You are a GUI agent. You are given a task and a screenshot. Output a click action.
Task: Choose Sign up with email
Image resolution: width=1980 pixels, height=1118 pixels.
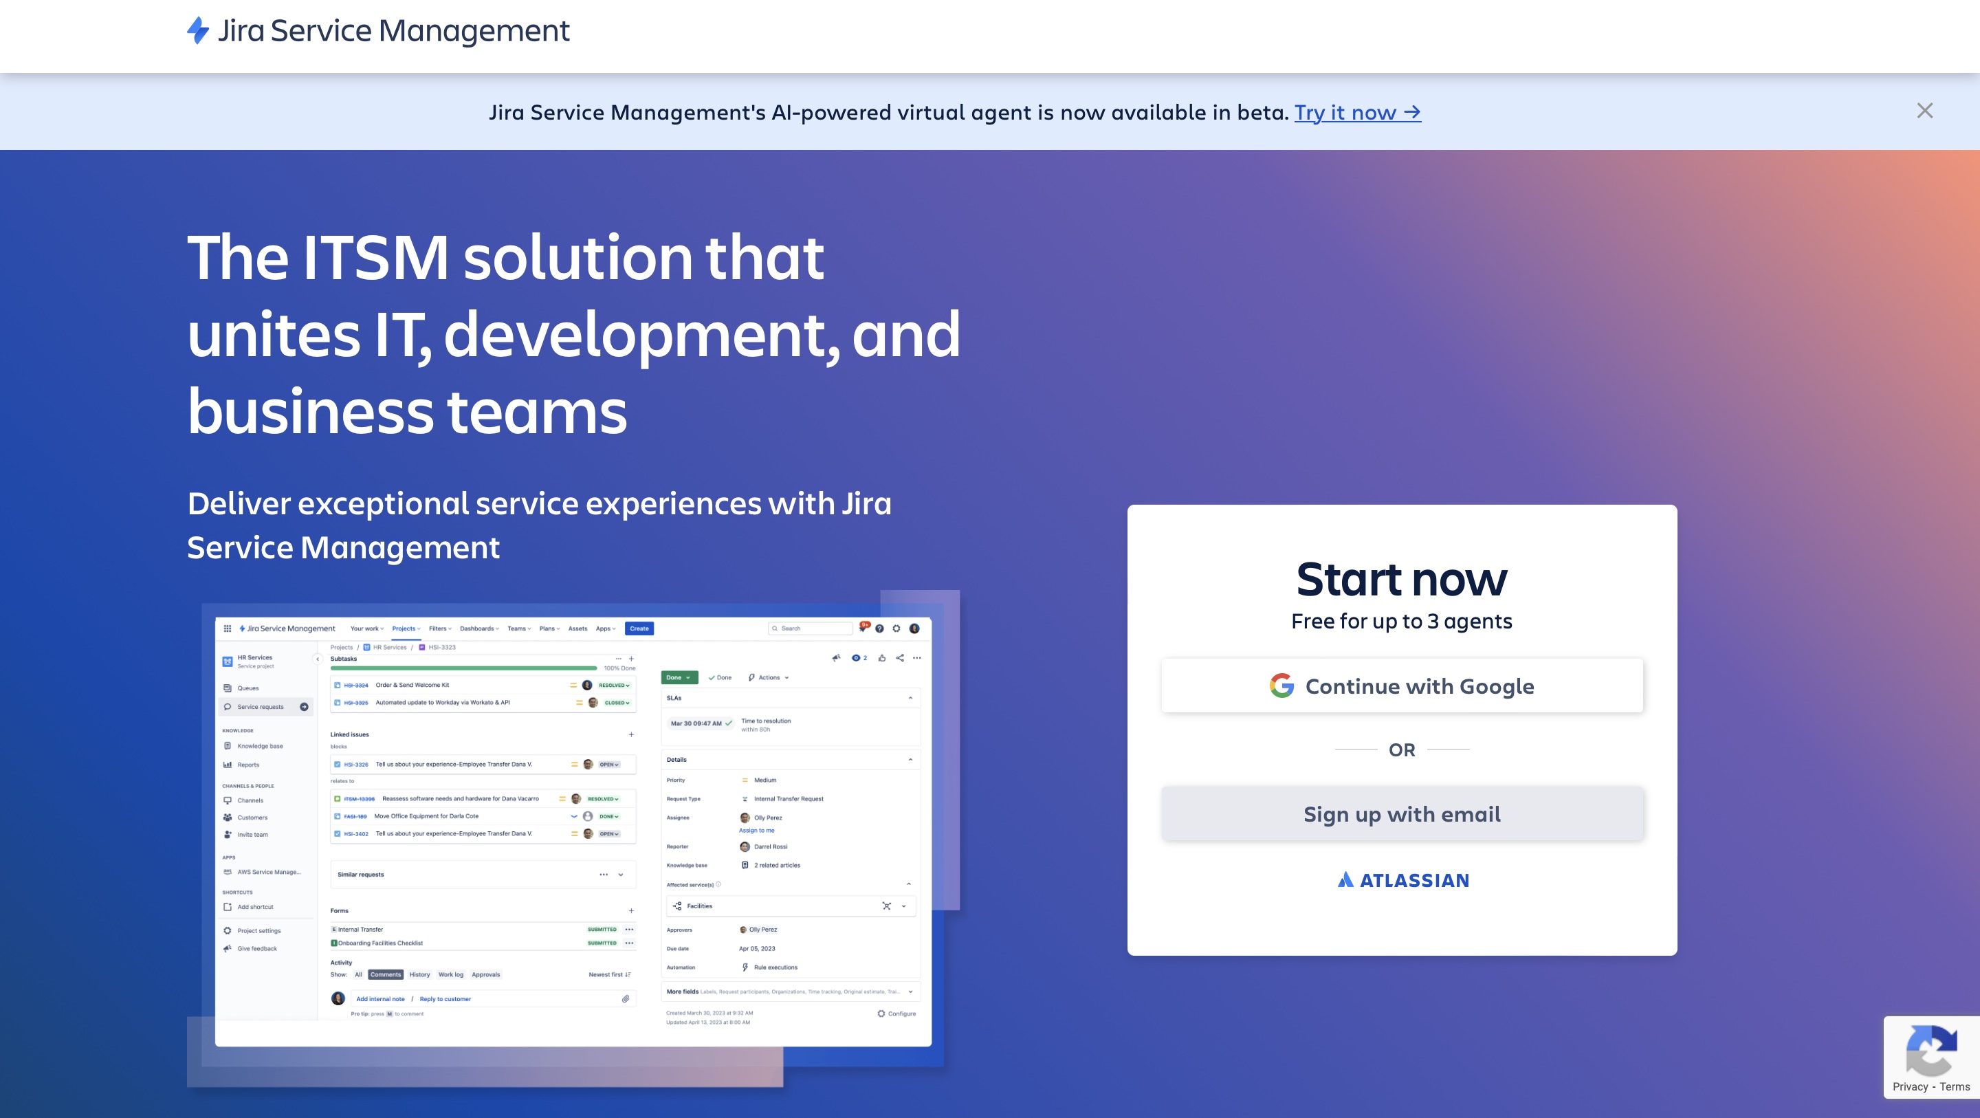[x=1402, y=813]
